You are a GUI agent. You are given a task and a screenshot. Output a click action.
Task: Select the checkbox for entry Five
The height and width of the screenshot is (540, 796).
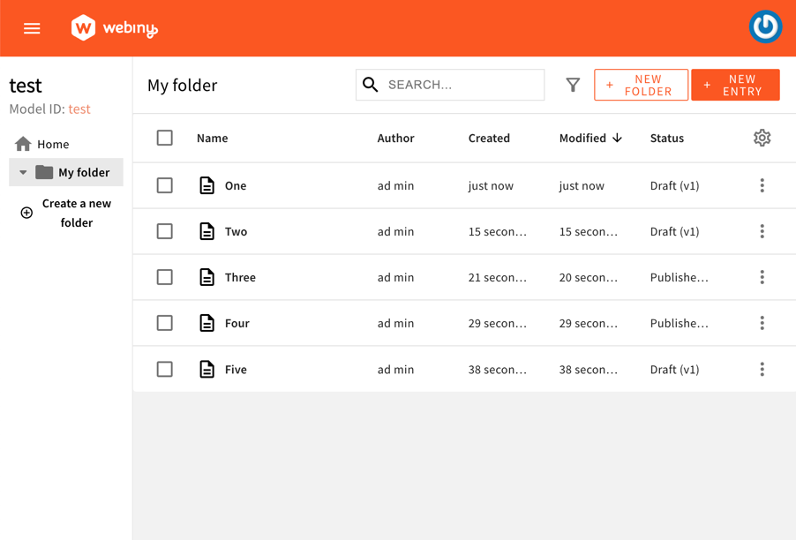coord(164,369)
